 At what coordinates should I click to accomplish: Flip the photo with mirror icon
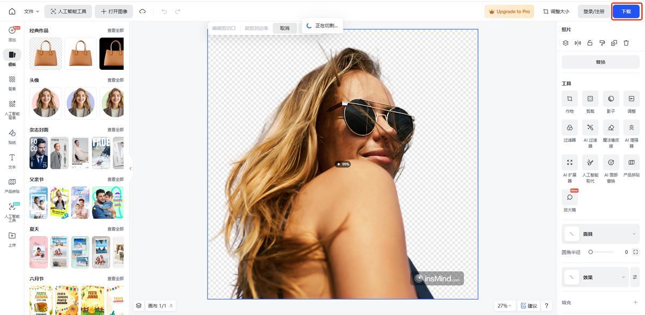(x=578, y=43)
